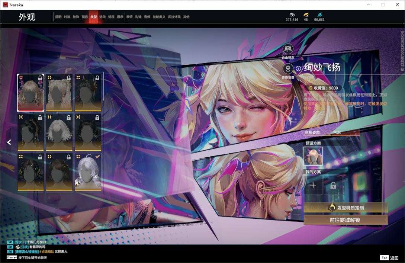Click the Esc 返回 back button
The width and height of the screenshot is (405, 263).
coord(389,258)
